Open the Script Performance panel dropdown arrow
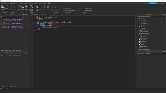The height and width of the screenshot is (93, 166). (x=23, y=53)
